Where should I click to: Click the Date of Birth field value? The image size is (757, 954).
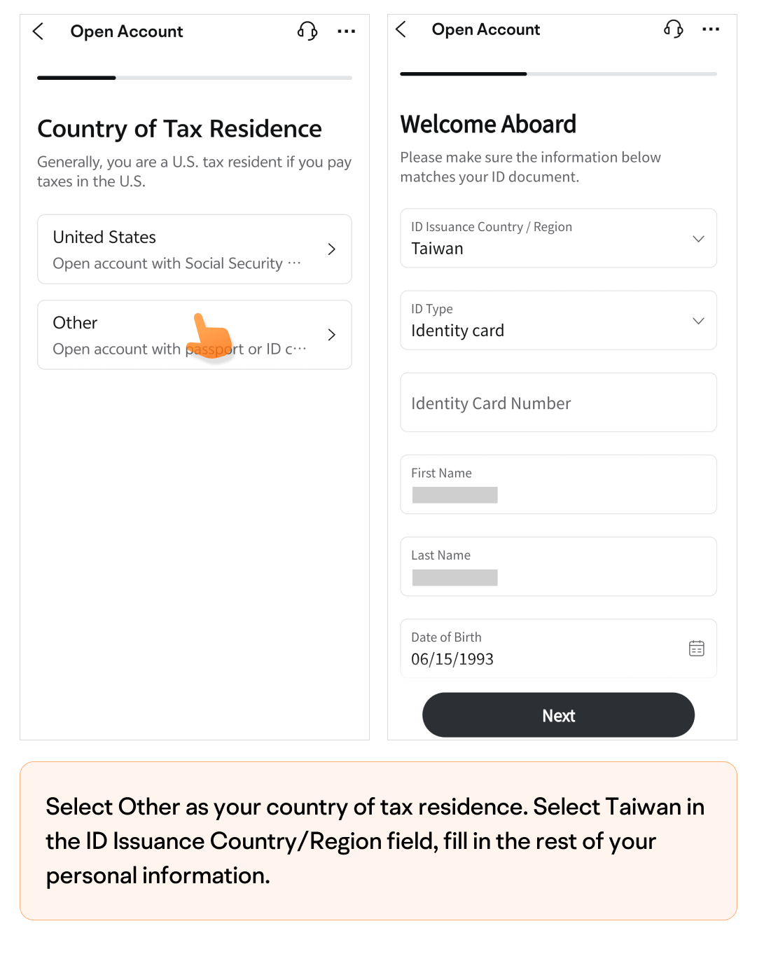click(452, 659)
